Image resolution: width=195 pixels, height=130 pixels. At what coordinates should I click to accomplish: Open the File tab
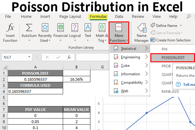coord(8,17)
